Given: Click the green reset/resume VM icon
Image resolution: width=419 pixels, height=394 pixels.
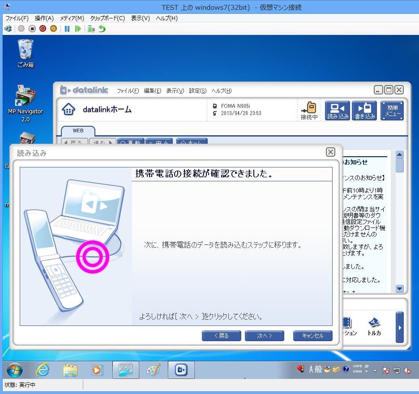Looking at the screenshot, I should [x=78, y=29].
